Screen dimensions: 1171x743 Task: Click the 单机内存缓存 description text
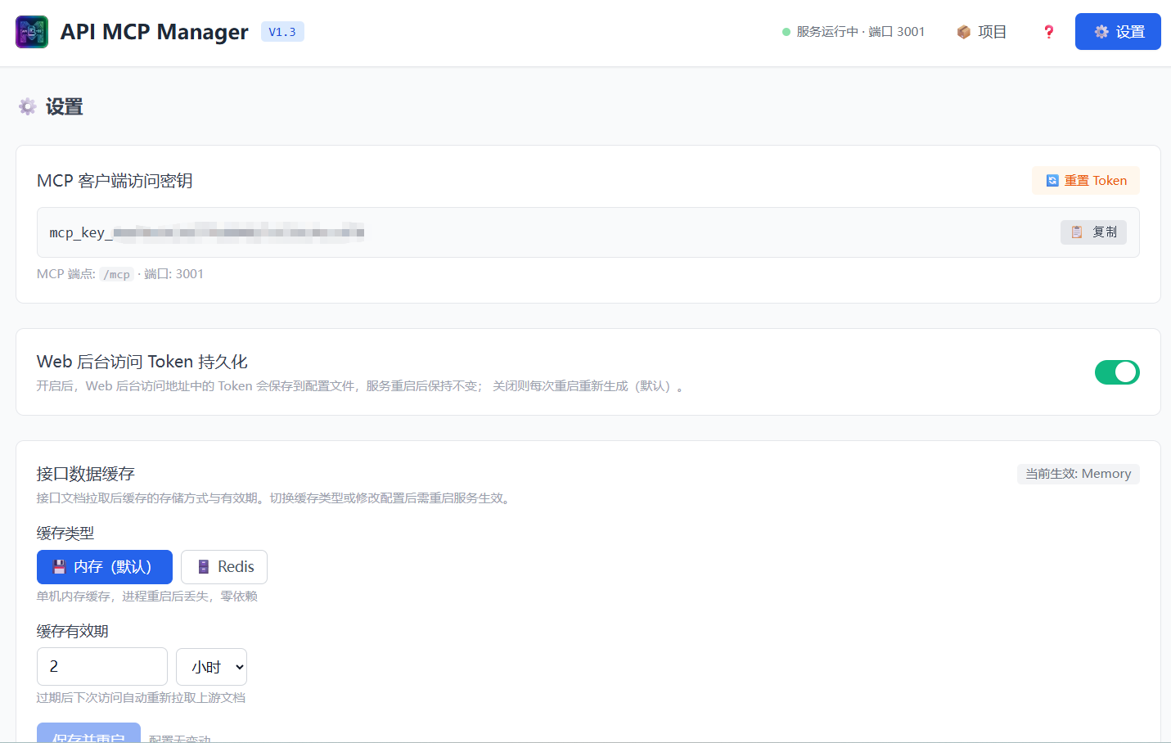click(147, 597)
